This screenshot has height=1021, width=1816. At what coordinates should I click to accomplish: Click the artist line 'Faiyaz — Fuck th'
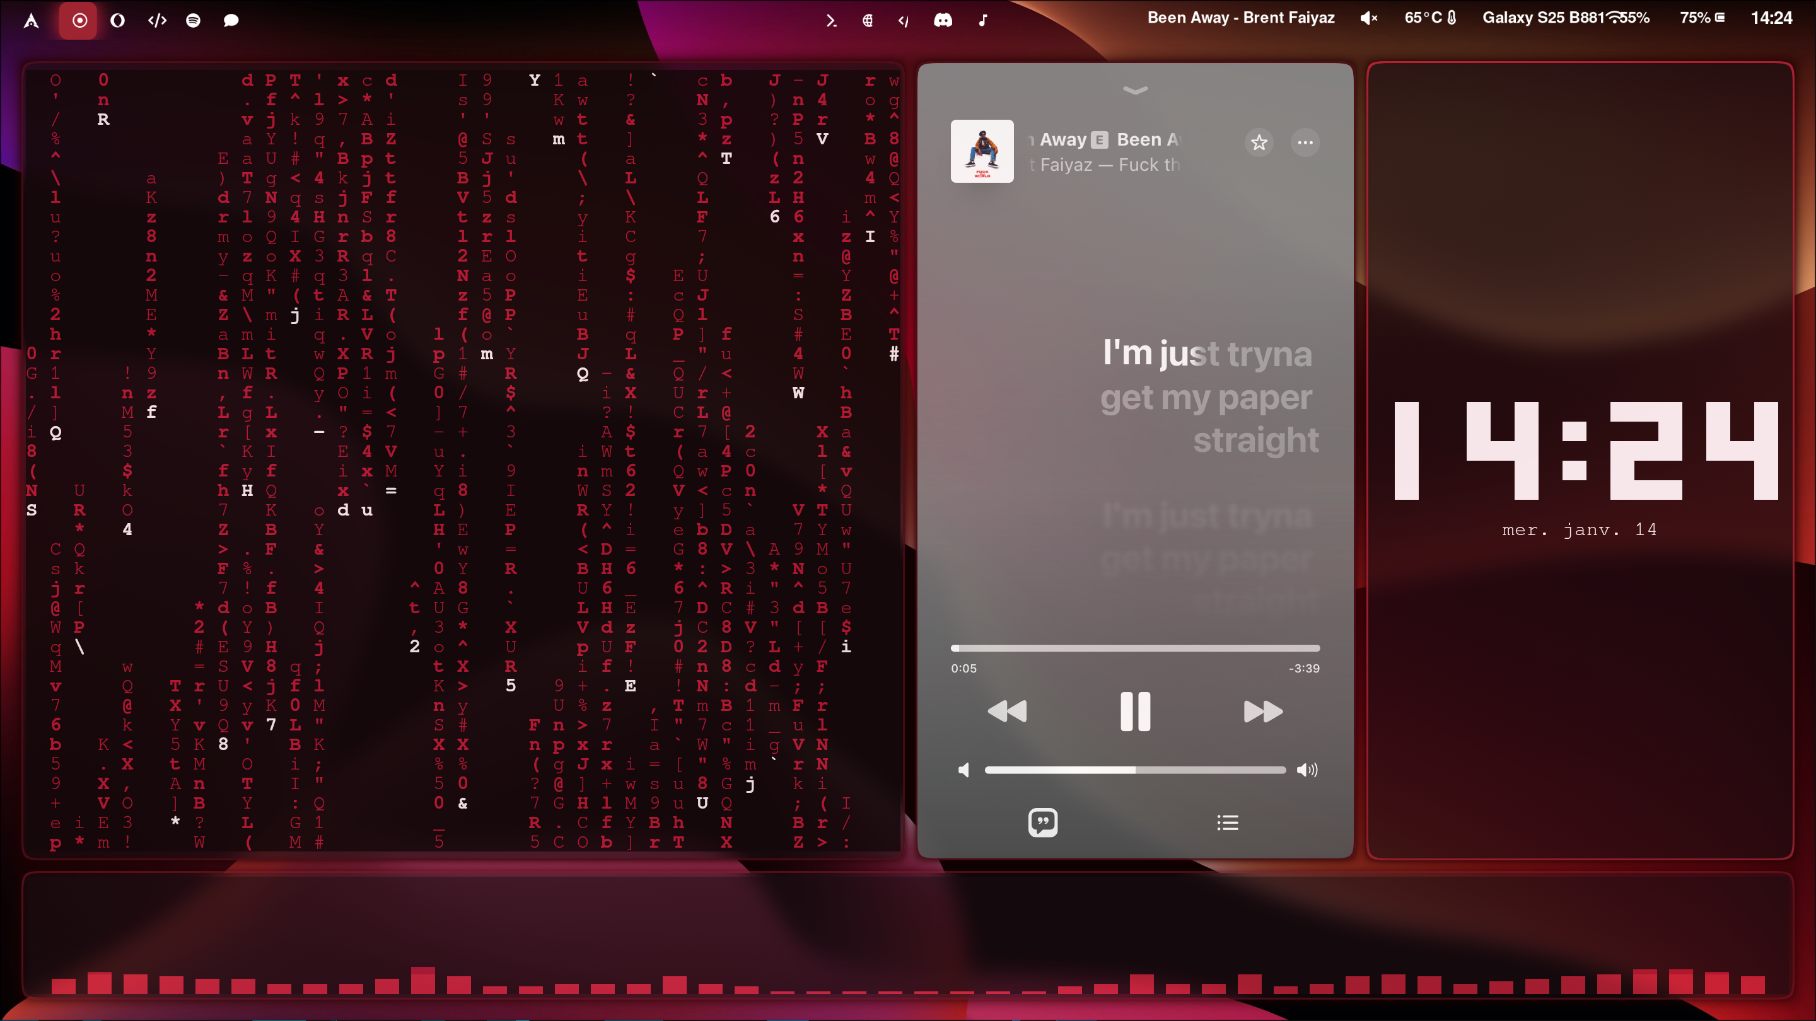(x=1105, y=165)
